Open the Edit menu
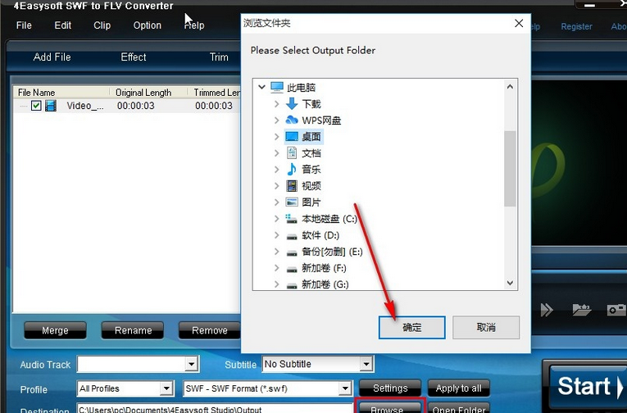627x413 pixels. tap(63, 25)
